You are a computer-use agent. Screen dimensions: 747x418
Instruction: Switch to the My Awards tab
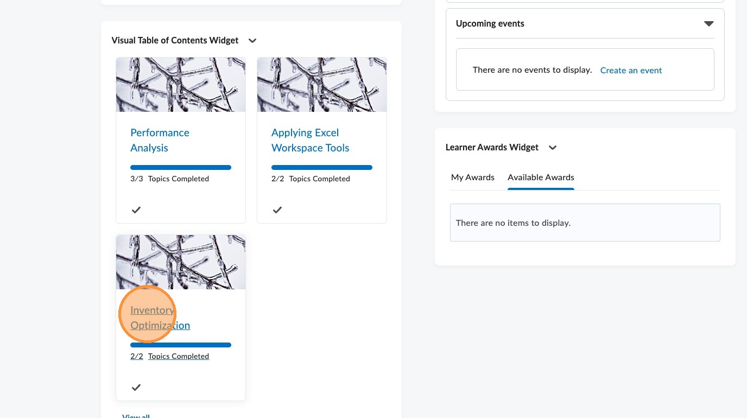click(x=472, y=178)
